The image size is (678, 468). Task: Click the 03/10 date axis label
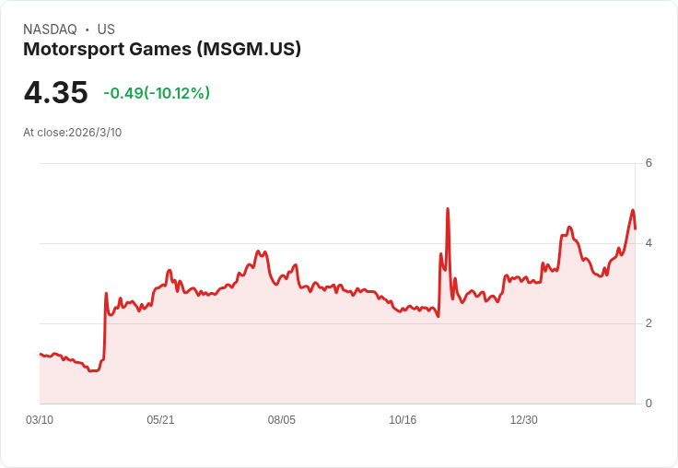click(x=40, y=420)
